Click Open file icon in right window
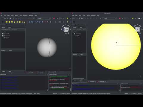This screenshot has width=143, height=107. pos(77,18)
